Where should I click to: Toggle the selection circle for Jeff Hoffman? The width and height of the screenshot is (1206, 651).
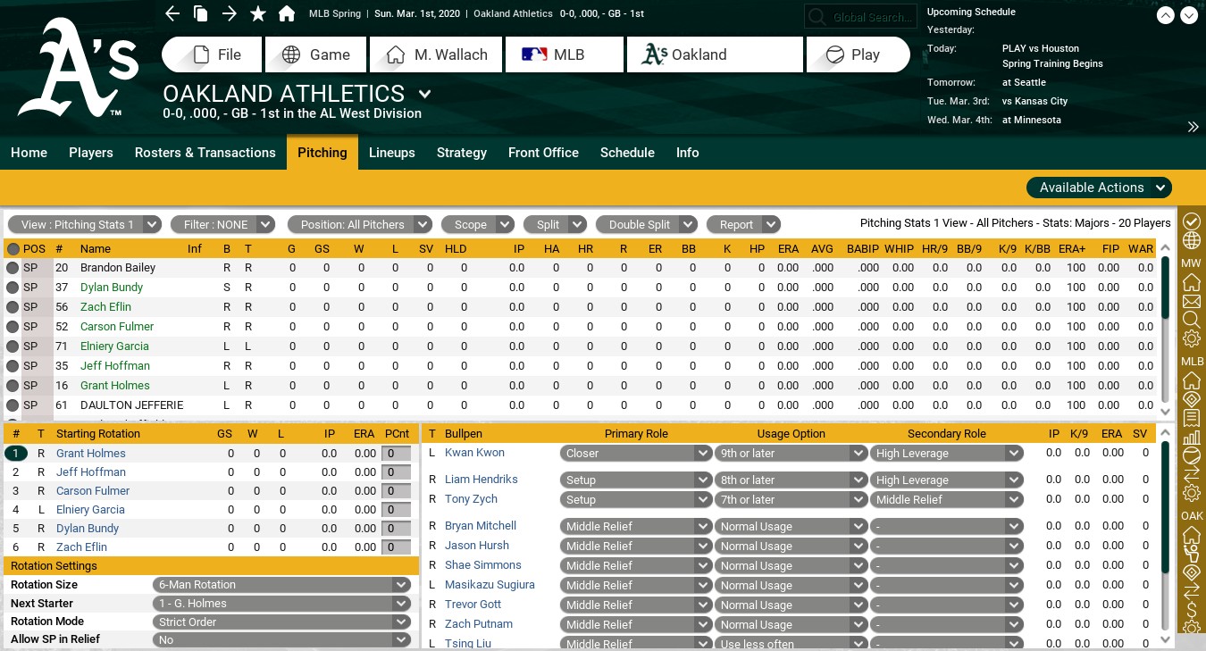[x=13, y=365]
